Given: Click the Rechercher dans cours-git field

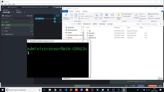Looking at the screenshot, I should click(151, 24).
